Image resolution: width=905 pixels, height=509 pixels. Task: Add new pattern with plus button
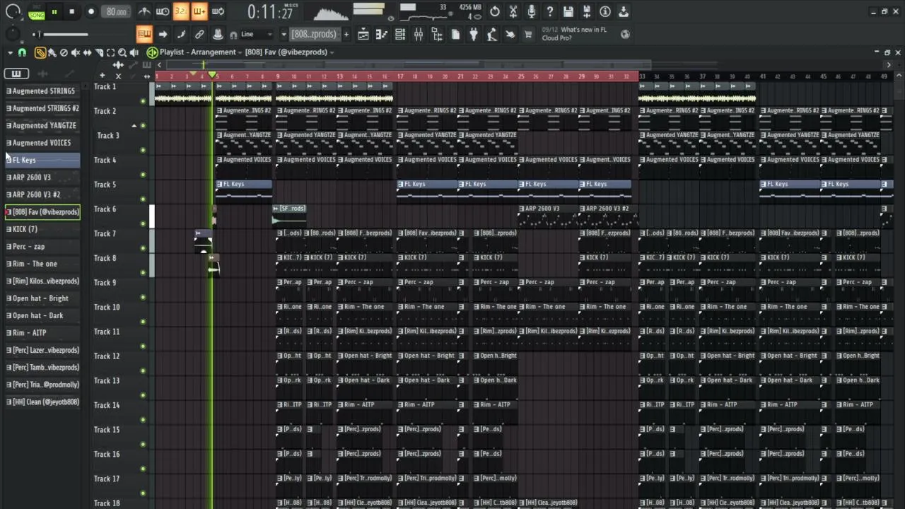[346, 34]
